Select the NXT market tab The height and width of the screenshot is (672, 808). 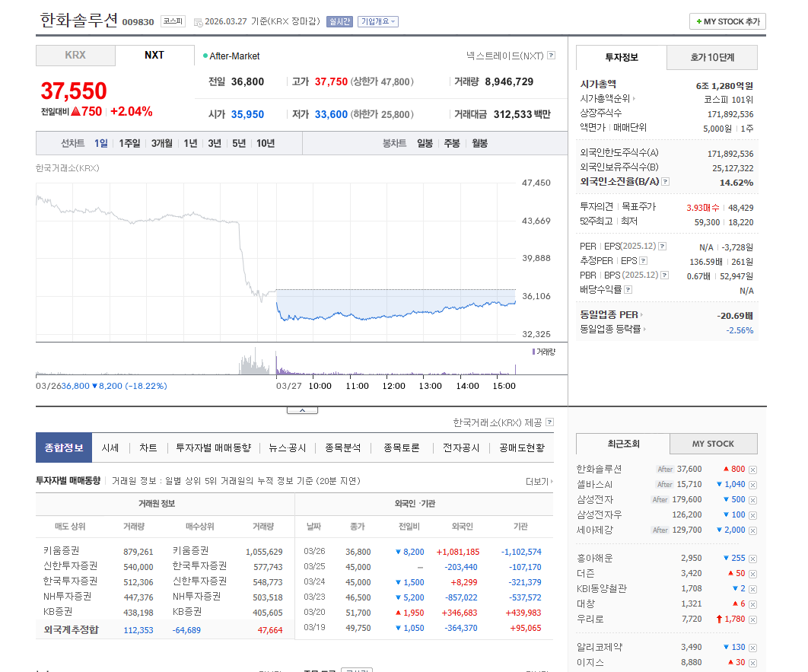click(x=154, y=55)
